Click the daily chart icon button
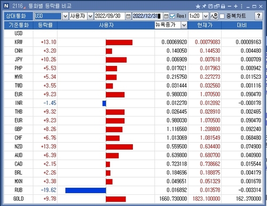Image resolution: width=267 pixels, height=206 pixels. pyautogui.click(x=214, y=16)
